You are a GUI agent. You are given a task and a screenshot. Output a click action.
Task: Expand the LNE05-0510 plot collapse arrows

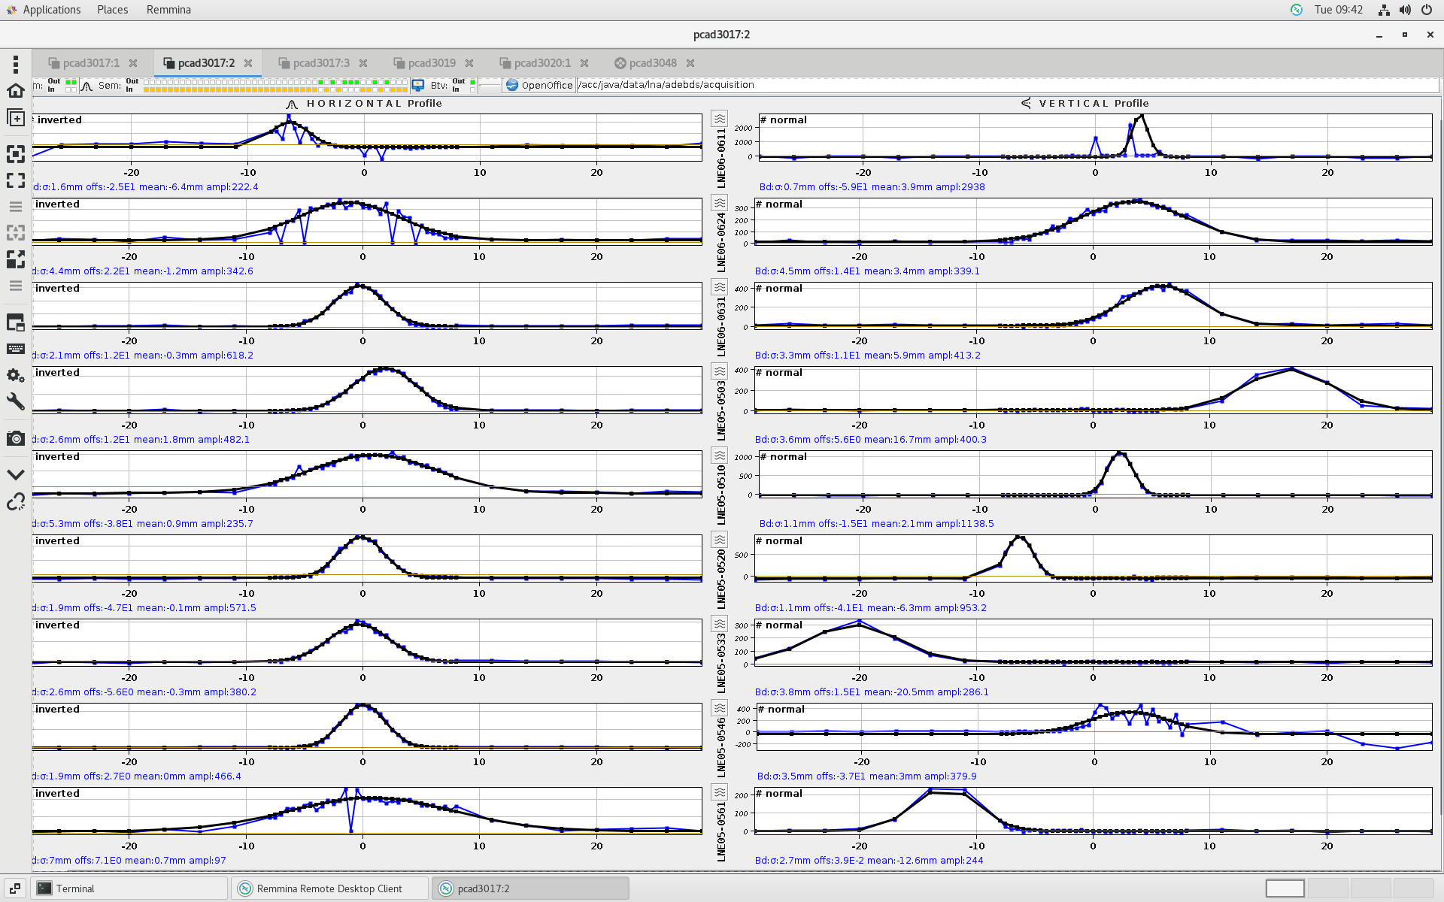coord(720,456)
